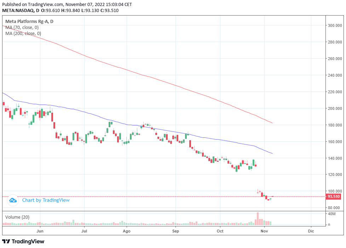Click the 180.000 price axis label
This screenshot has height=248, width=346.
335,125
